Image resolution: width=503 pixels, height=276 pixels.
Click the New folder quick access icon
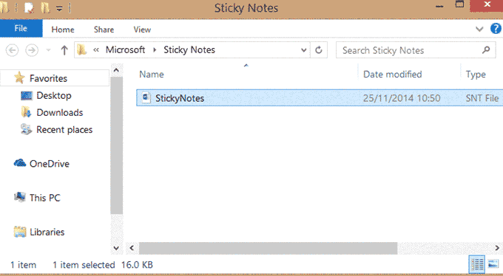point(45,7)
